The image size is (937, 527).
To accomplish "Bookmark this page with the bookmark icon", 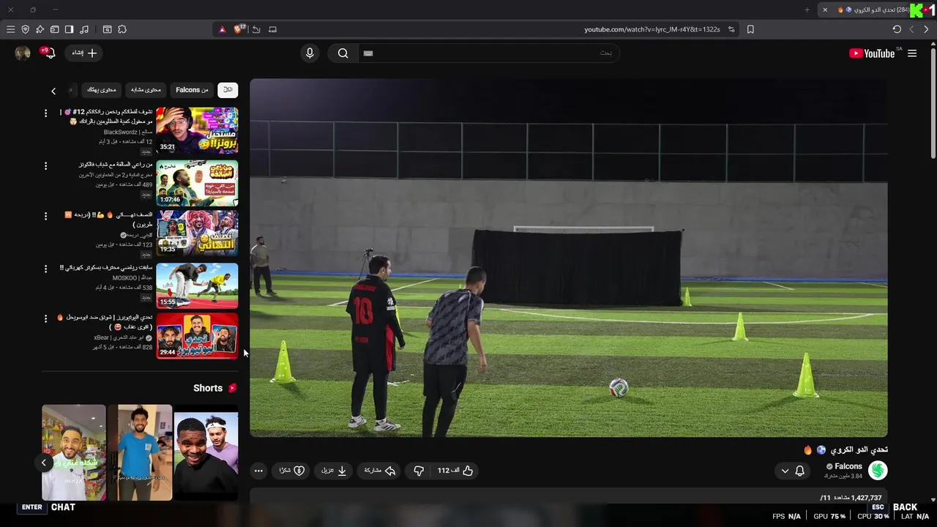I will (750, 29).
